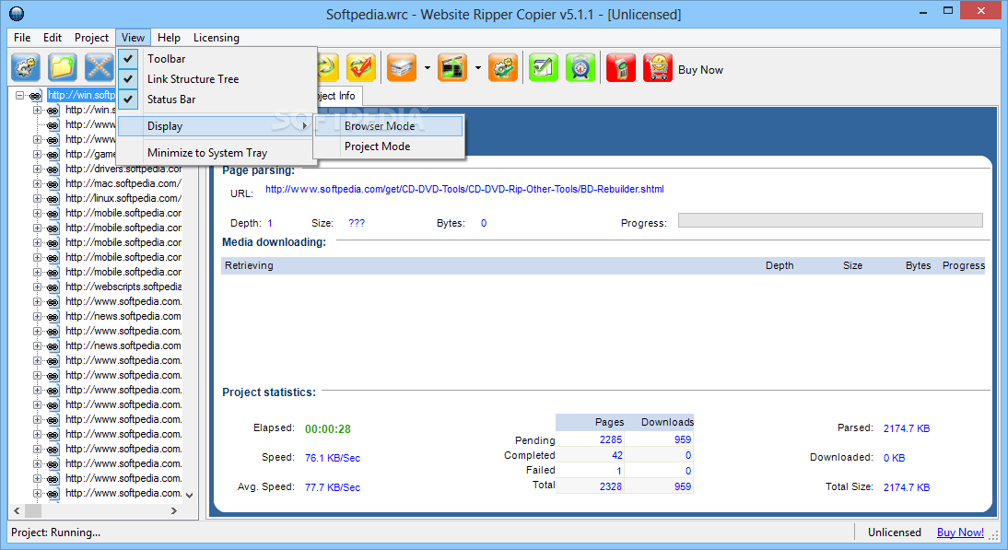Expand the mac.softpedia.com tree node
This screenshot has width=1008, height=550.
tap(37, 183)
